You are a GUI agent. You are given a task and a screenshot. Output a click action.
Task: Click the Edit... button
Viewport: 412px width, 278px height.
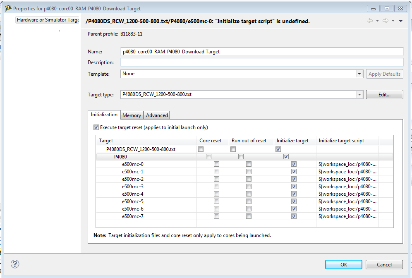click(384, 95)
